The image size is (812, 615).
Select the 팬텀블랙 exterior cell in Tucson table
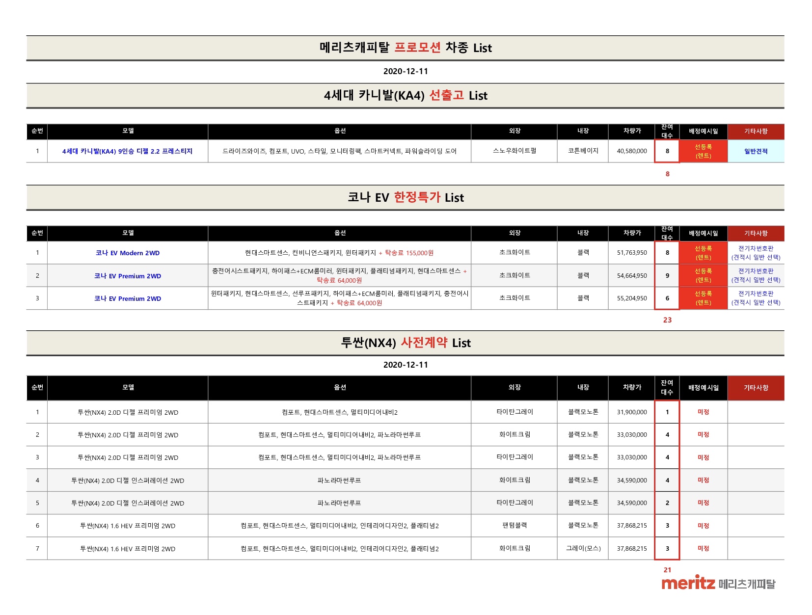(x=514, y=525)
